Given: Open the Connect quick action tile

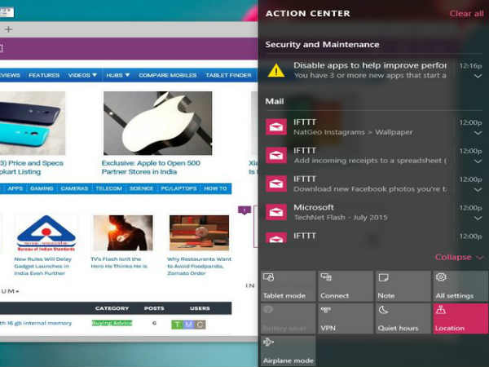Looking at the screenshot, I should click(345, 286).
